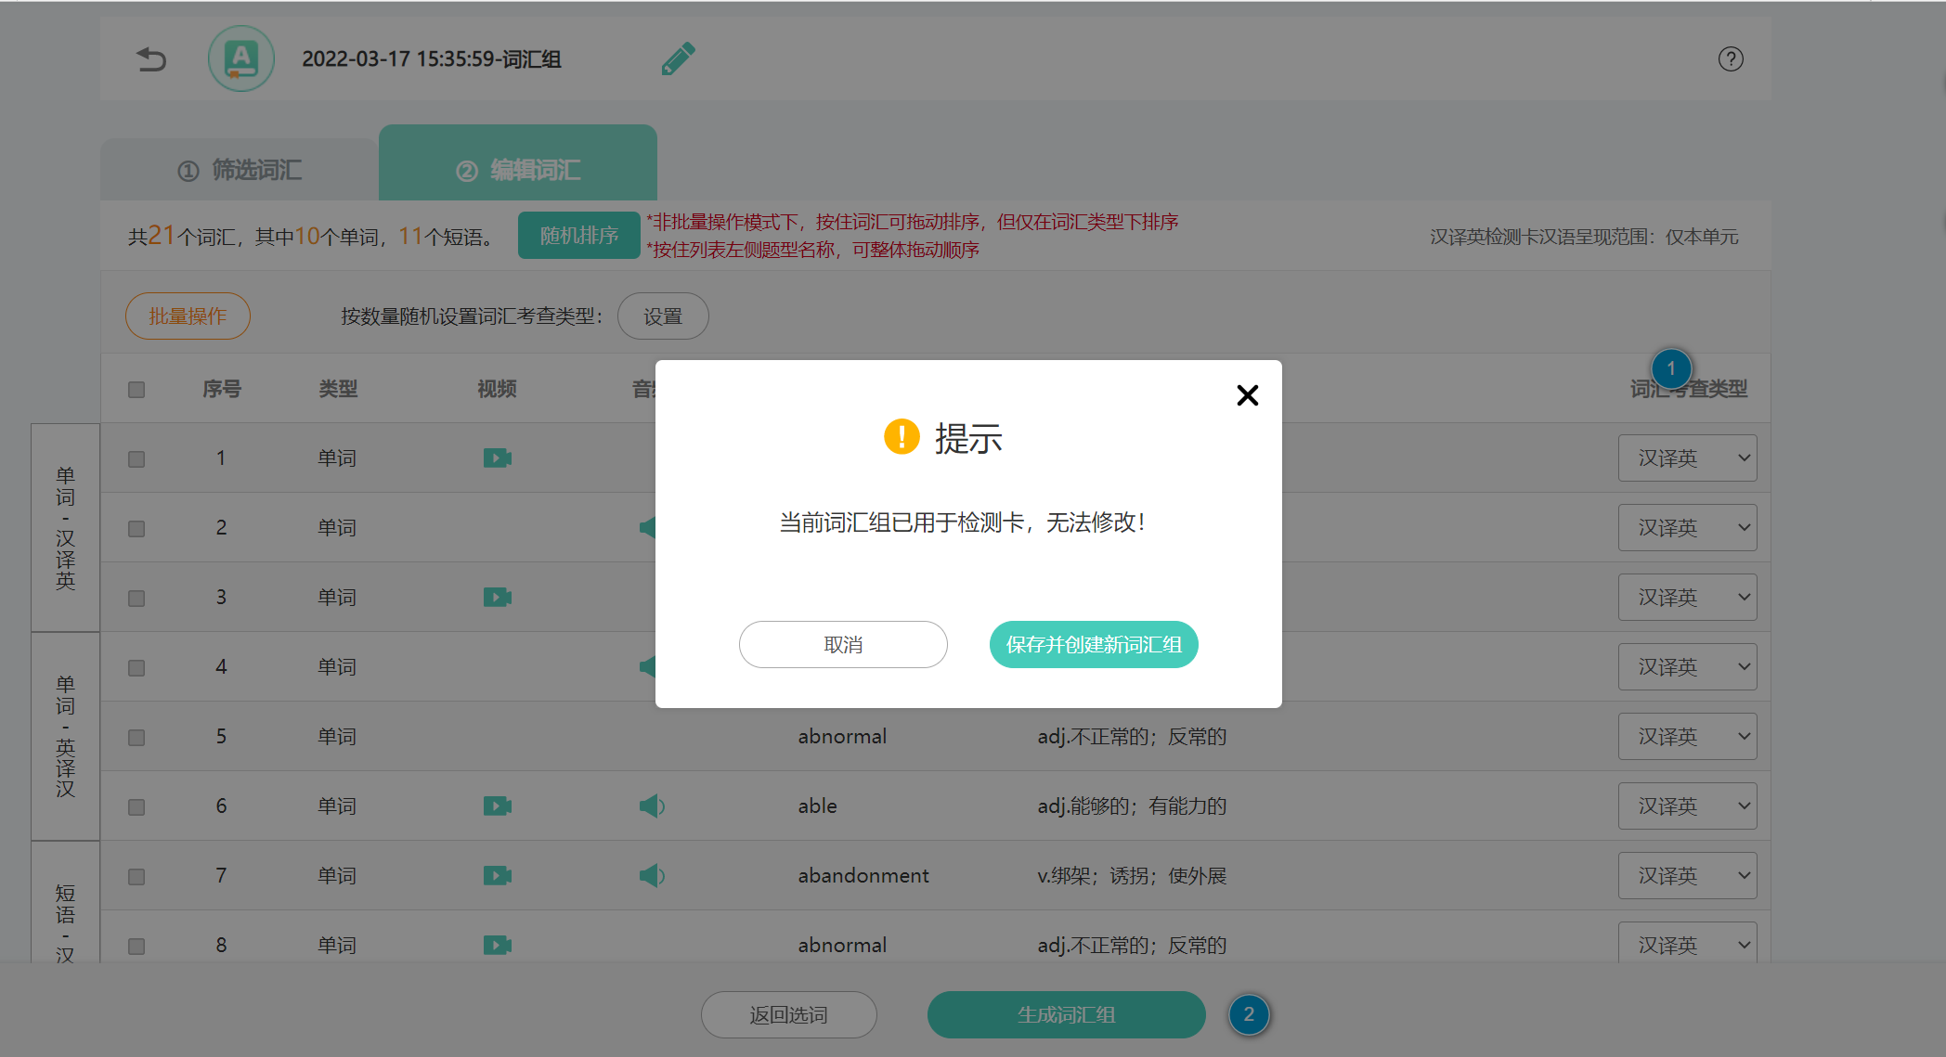Play video for able row 6
Image resolution: width=1946 pixels, height=1057 pixels.
498,806
